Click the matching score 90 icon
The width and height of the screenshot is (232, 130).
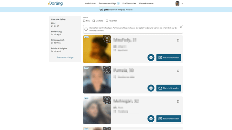pyautogui.click(x=107, y=100)
